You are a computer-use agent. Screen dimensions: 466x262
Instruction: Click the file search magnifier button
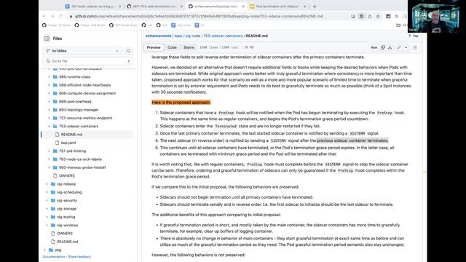tap(129, 51)
